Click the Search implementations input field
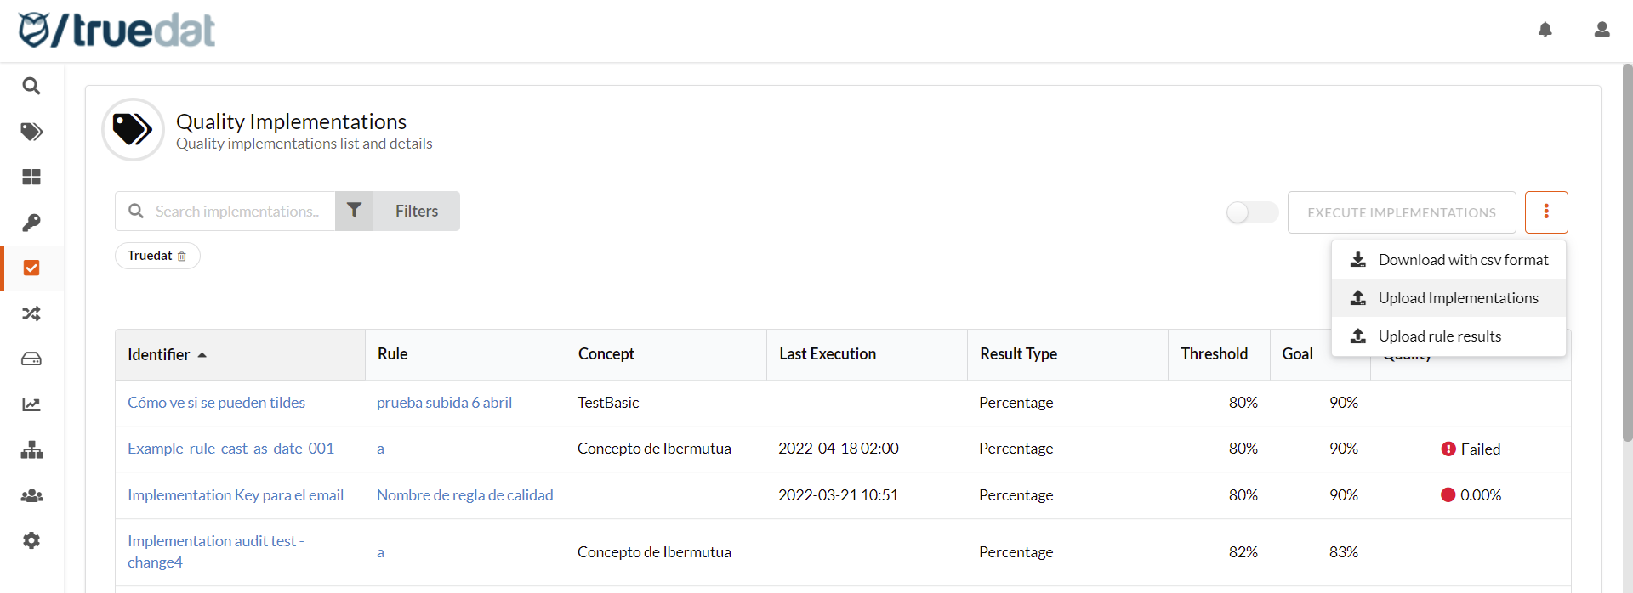The image size is (1633, 593). (x=238, y=212)
